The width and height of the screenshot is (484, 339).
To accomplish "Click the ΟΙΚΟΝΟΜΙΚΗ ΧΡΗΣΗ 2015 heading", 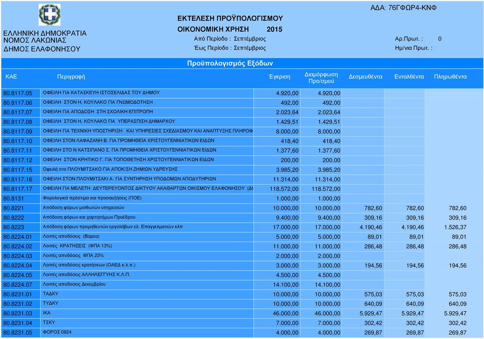I will click(230, 29).
